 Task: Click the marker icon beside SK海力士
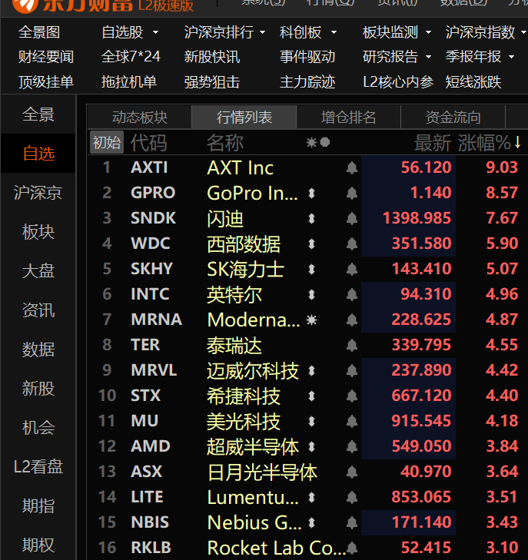[311, 270]
